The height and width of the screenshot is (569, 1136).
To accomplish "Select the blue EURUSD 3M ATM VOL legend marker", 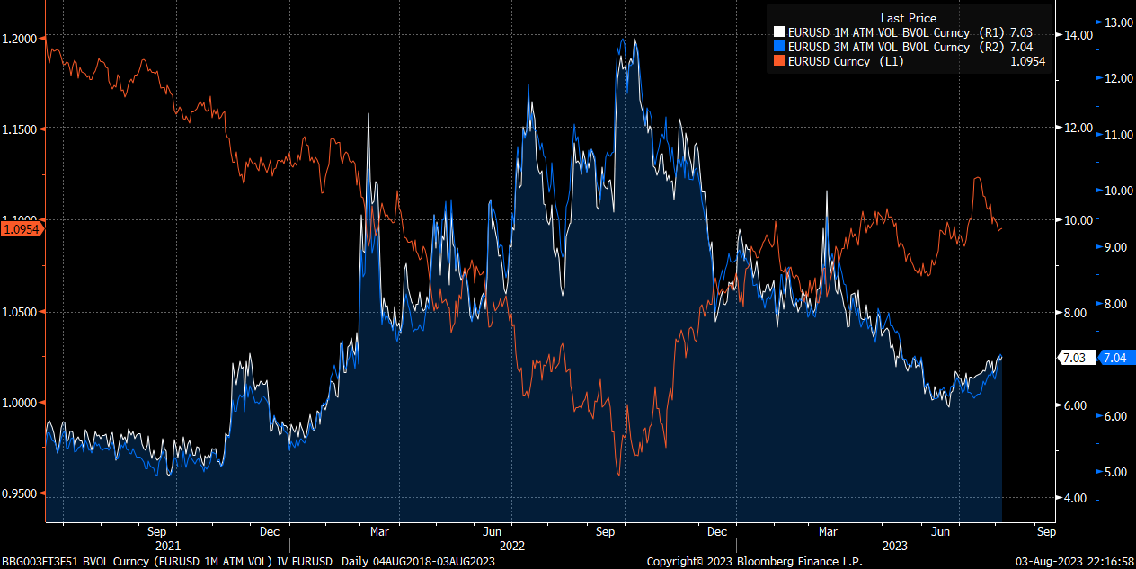I will (x=778, y=47).
